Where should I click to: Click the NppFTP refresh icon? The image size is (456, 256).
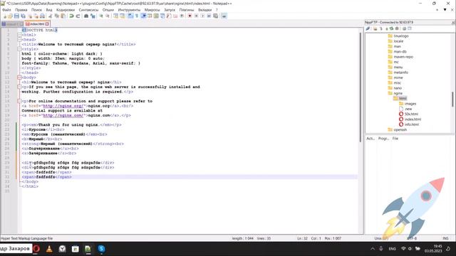[x=391, y=28]
